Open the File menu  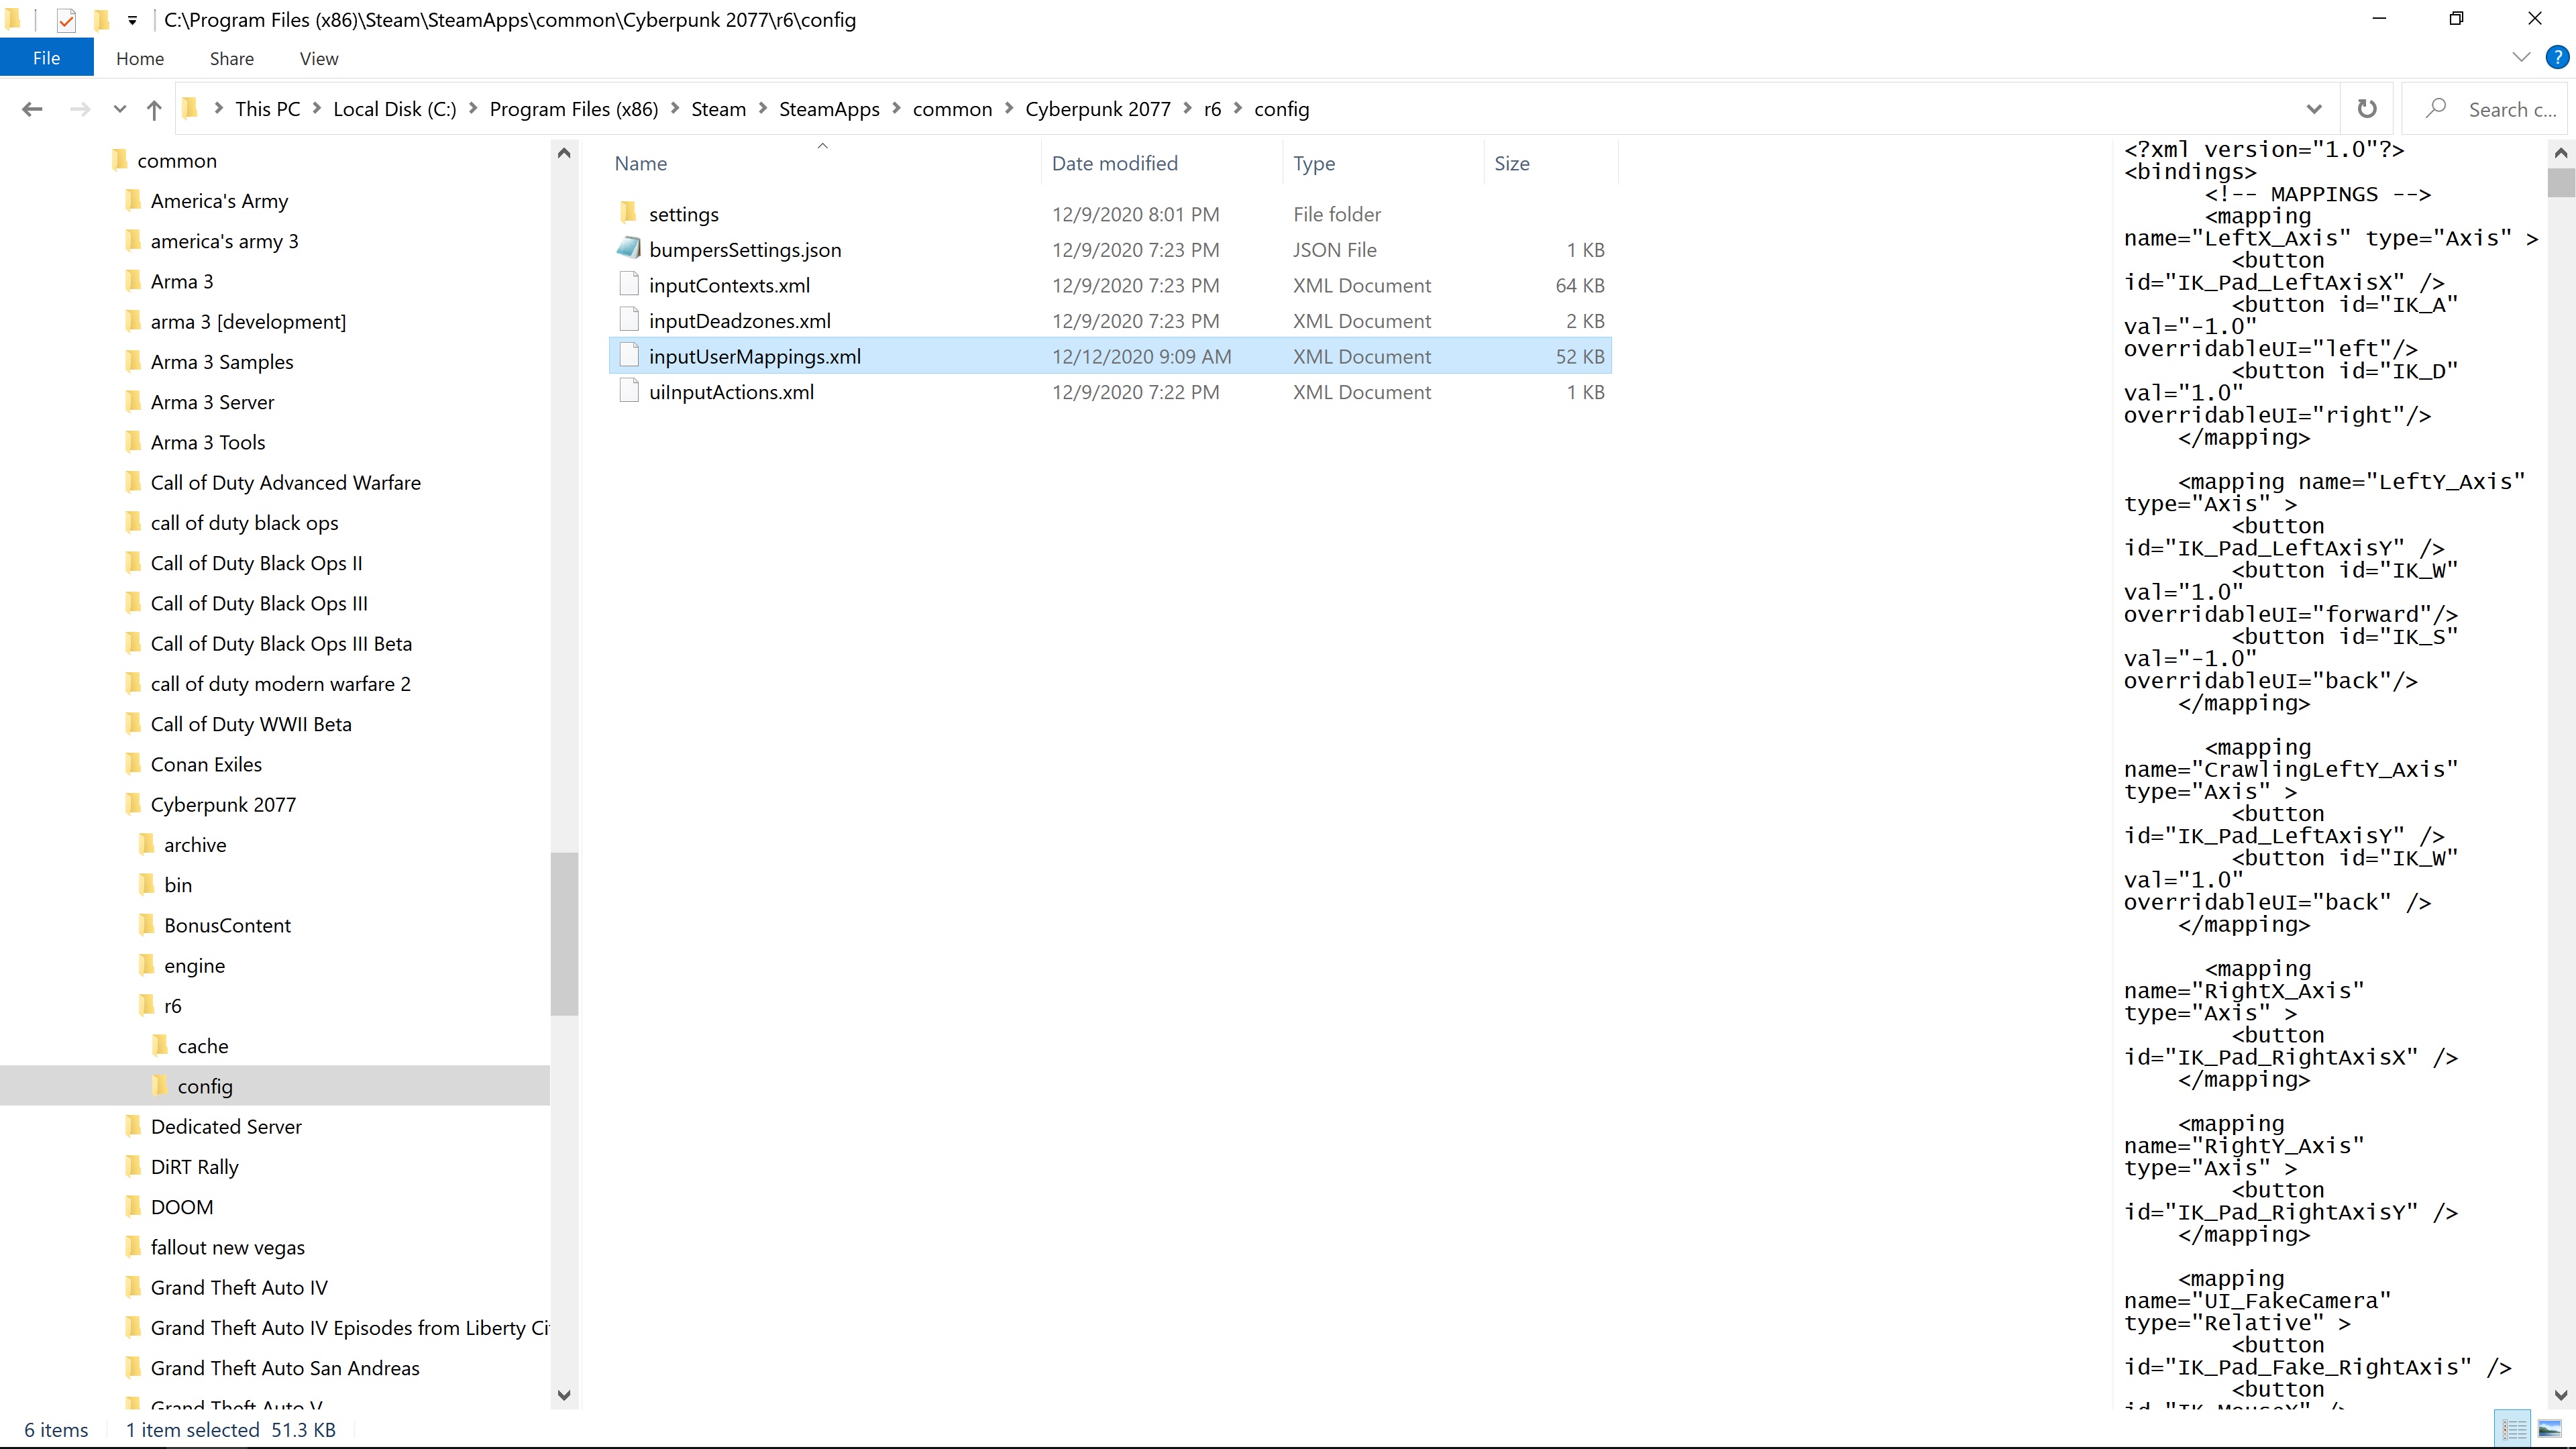point(46,58)
